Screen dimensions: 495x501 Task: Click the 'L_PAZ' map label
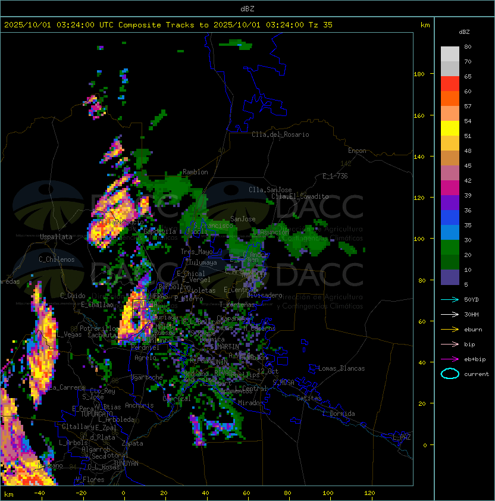[x=402, y=437]
